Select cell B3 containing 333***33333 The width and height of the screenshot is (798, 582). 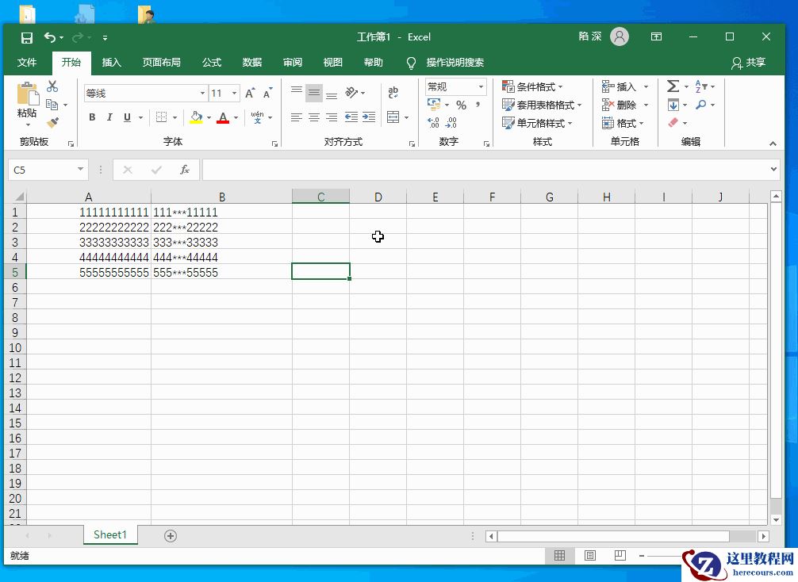pyautogui.click(x=221, y=242)
